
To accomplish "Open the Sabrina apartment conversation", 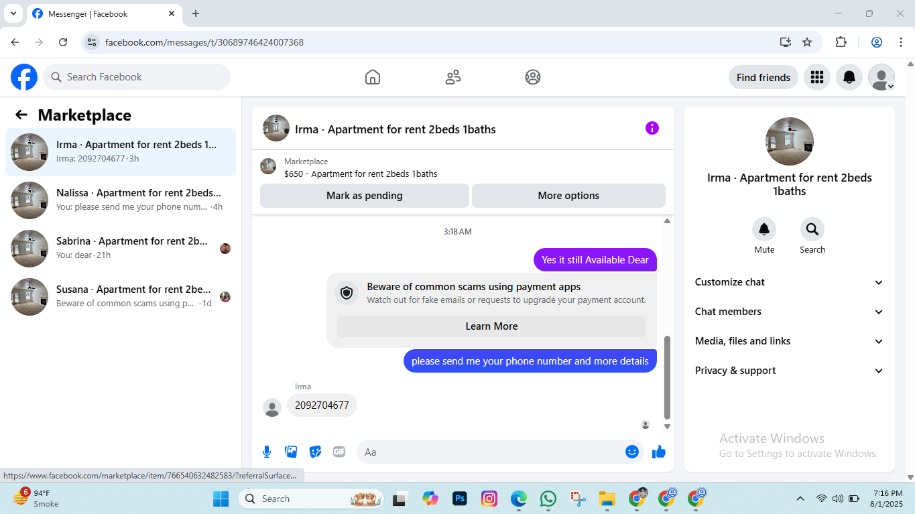I will pos(121,249).
